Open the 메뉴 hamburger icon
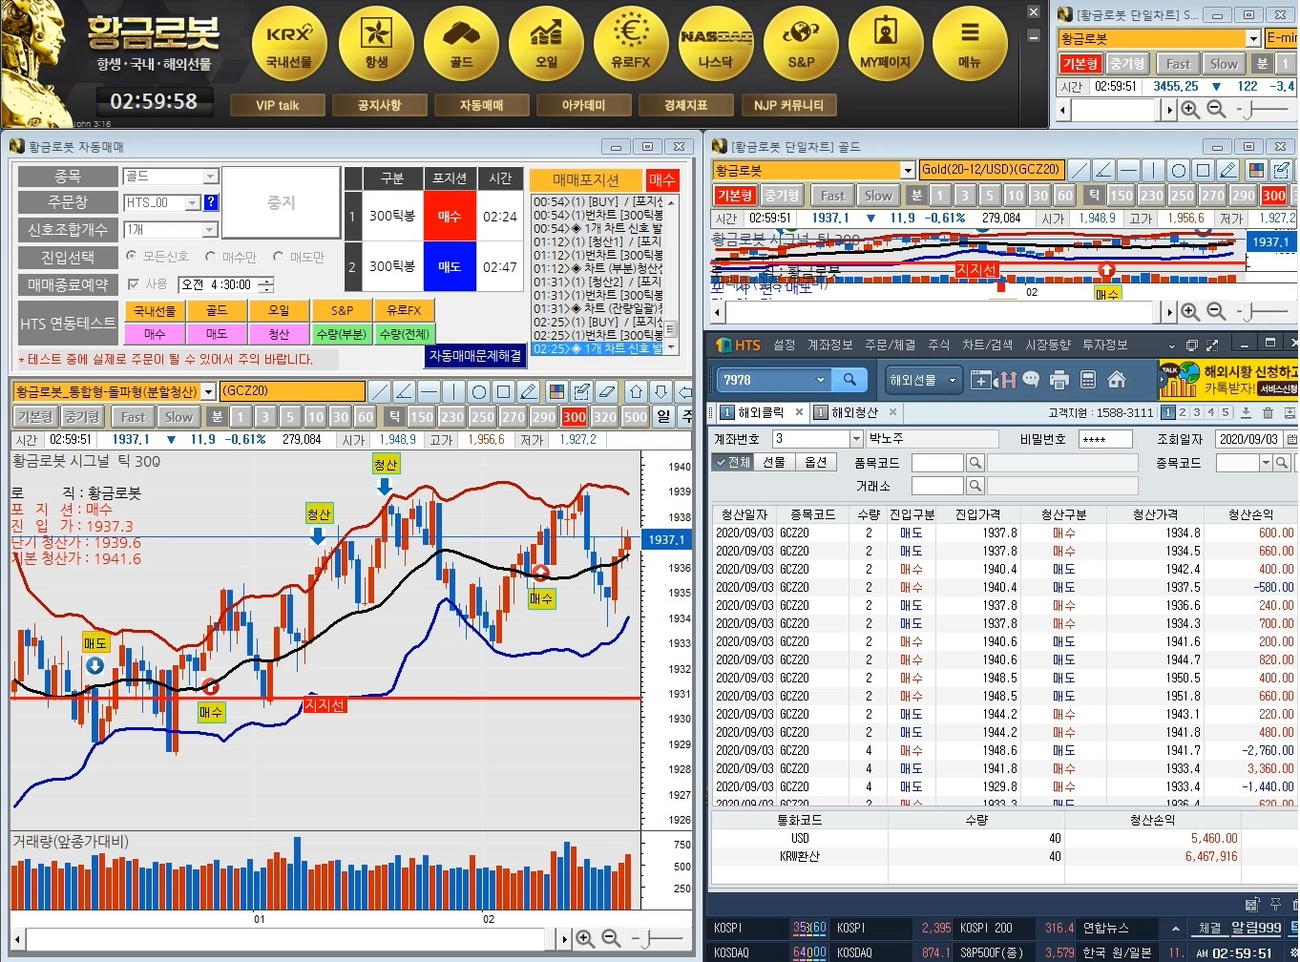 point(970,43)
